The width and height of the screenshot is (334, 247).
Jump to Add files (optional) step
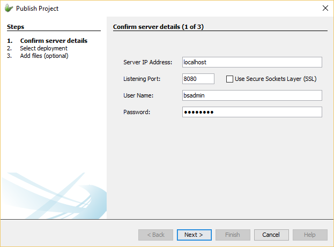tap(44, 56)
